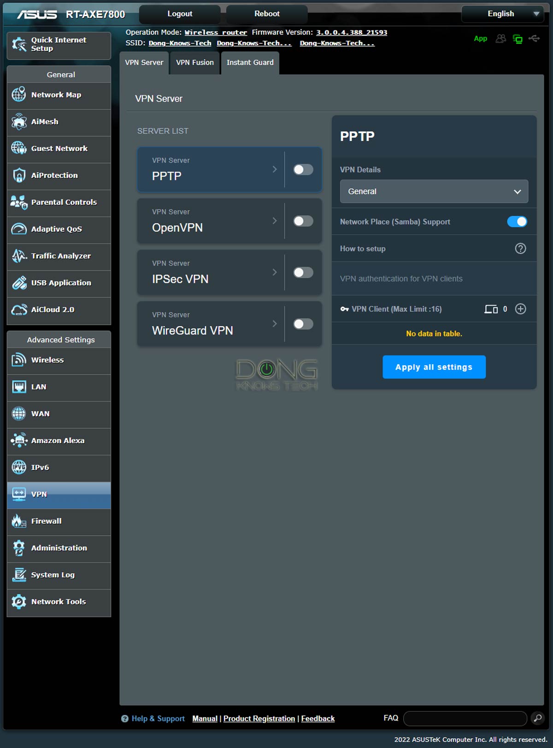553x748 pixels.
Task: Switch to the VPN Fusion tab
Action: tap(195, 63)
